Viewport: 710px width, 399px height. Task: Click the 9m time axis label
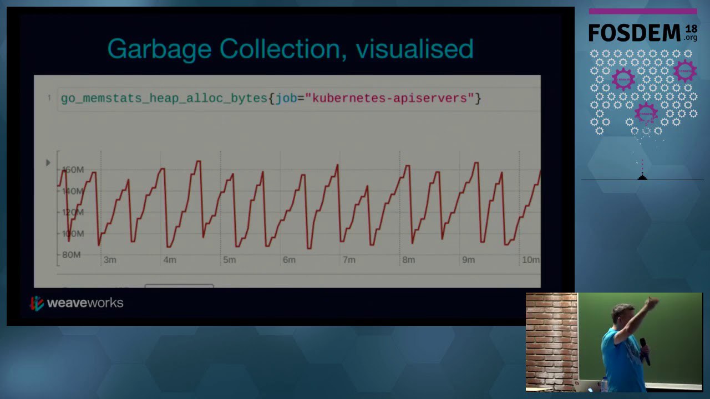pyautogui.click(x=469, y=260)
